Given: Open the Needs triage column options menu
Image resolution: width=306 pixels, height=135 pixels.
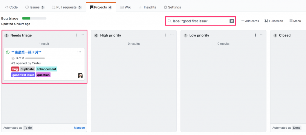Looking at the screenshot, I should click(x=82, y=35).
